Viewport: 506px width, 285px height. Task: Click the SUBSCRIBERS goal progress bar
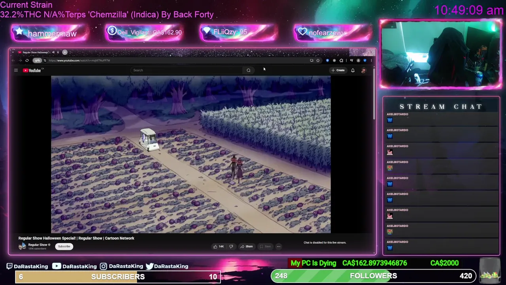[x=118, y=277]
